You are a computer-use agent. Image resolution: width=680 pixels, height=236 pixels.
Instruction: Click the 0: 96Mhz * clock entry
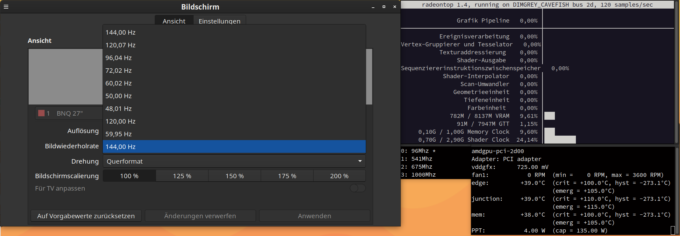click(x=418, y=151)
